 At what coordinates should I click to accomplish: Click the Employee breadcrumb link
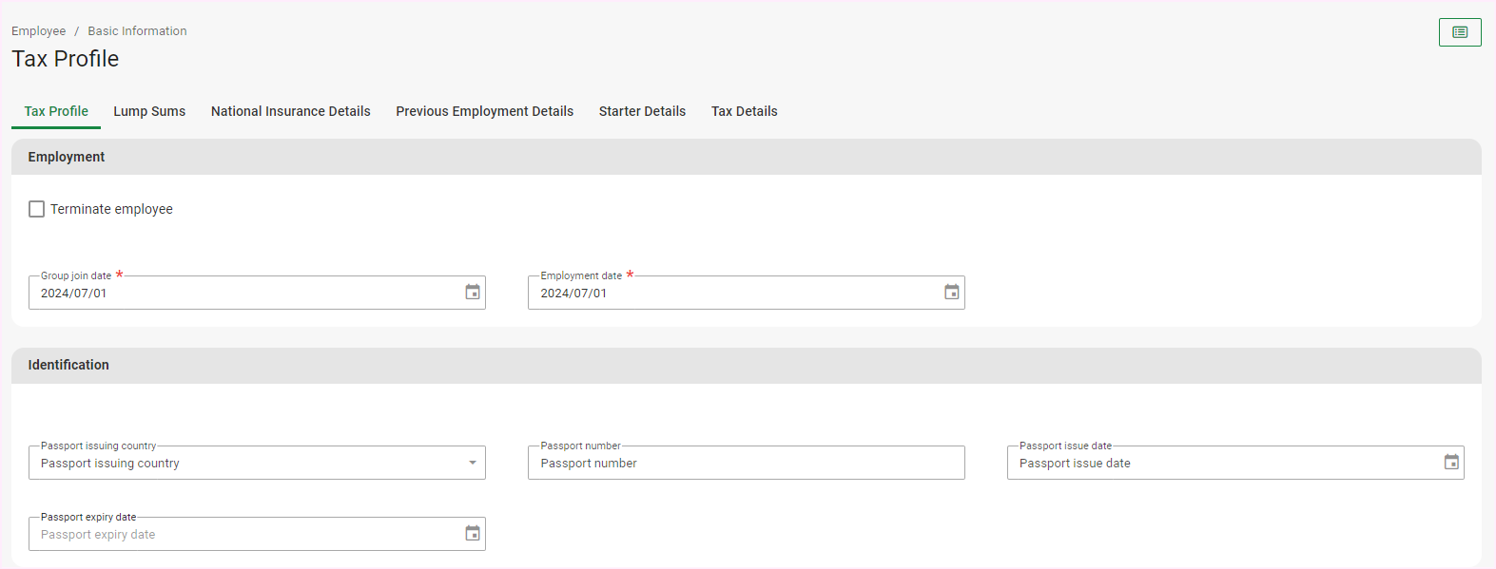point(39,31)
